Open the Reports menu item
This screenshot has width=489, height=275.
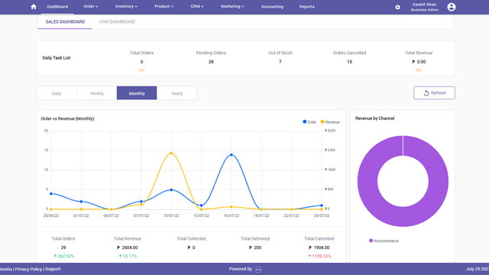point(307,7)
